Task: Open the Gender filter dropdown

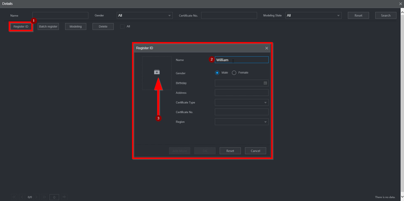Action: tap(169, 15)
